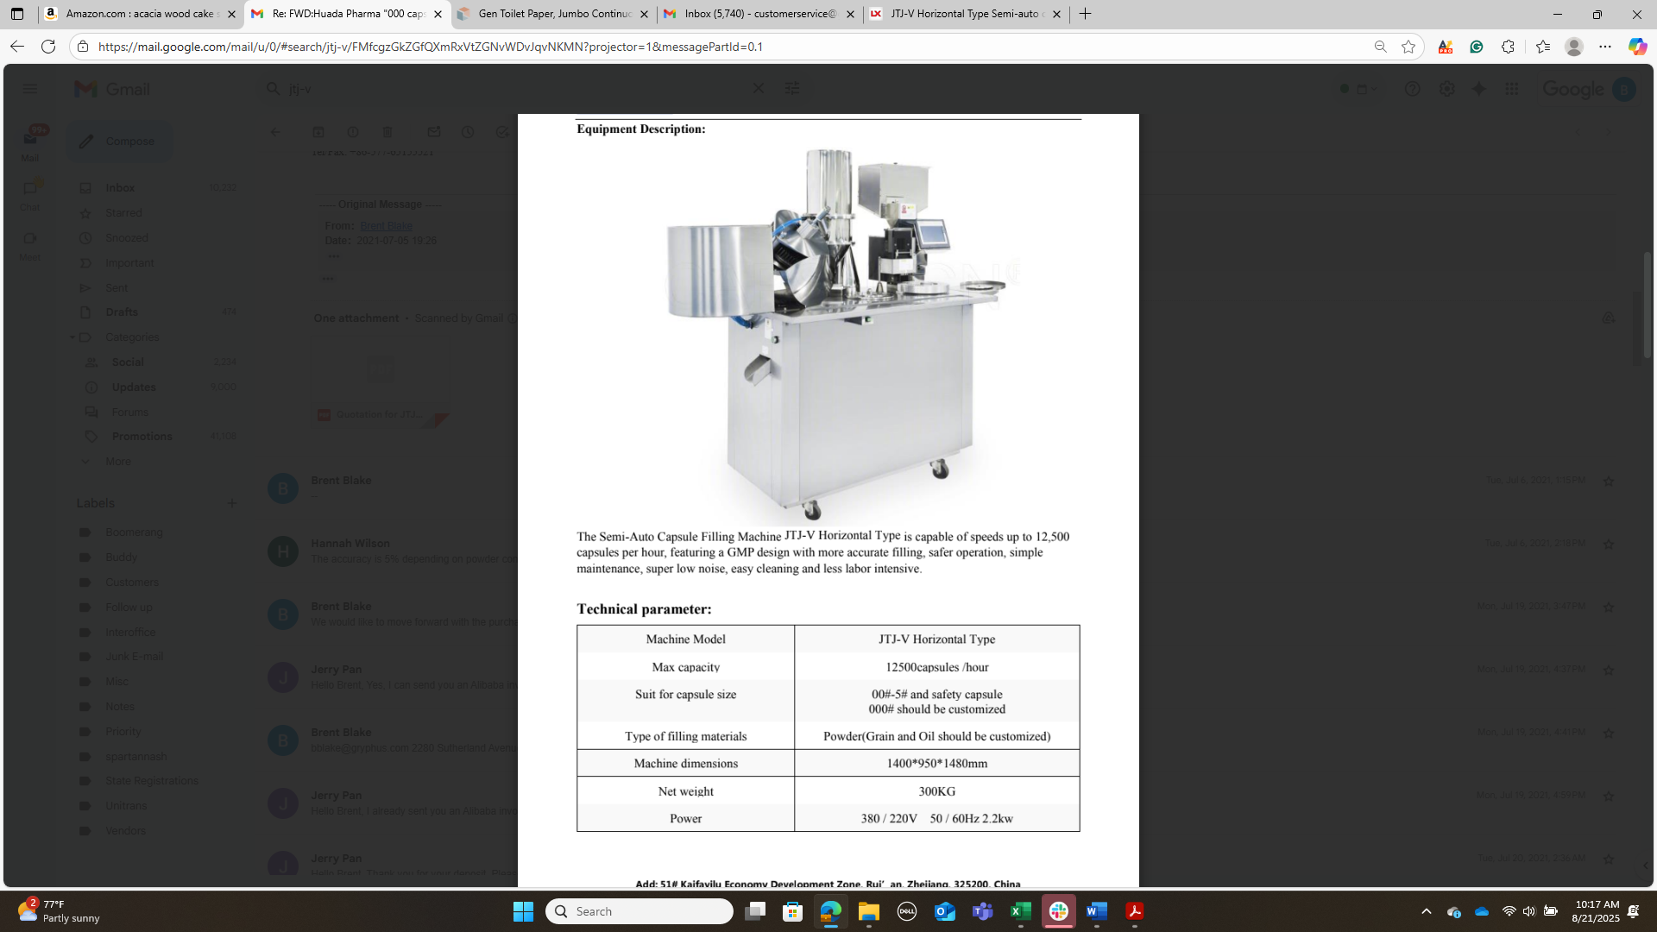Open the Quotation for JTJ attachment thumbnail
This screenshot has height=932, width=1657.
coord(381,382)
